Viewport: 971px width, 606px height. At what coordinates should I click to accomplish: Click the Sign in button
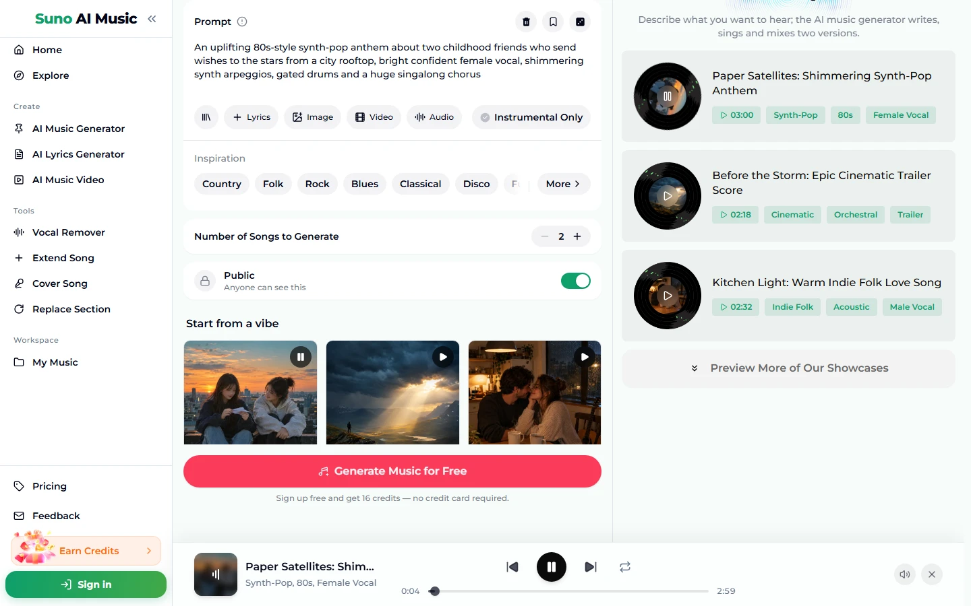(x=86, y=584)
